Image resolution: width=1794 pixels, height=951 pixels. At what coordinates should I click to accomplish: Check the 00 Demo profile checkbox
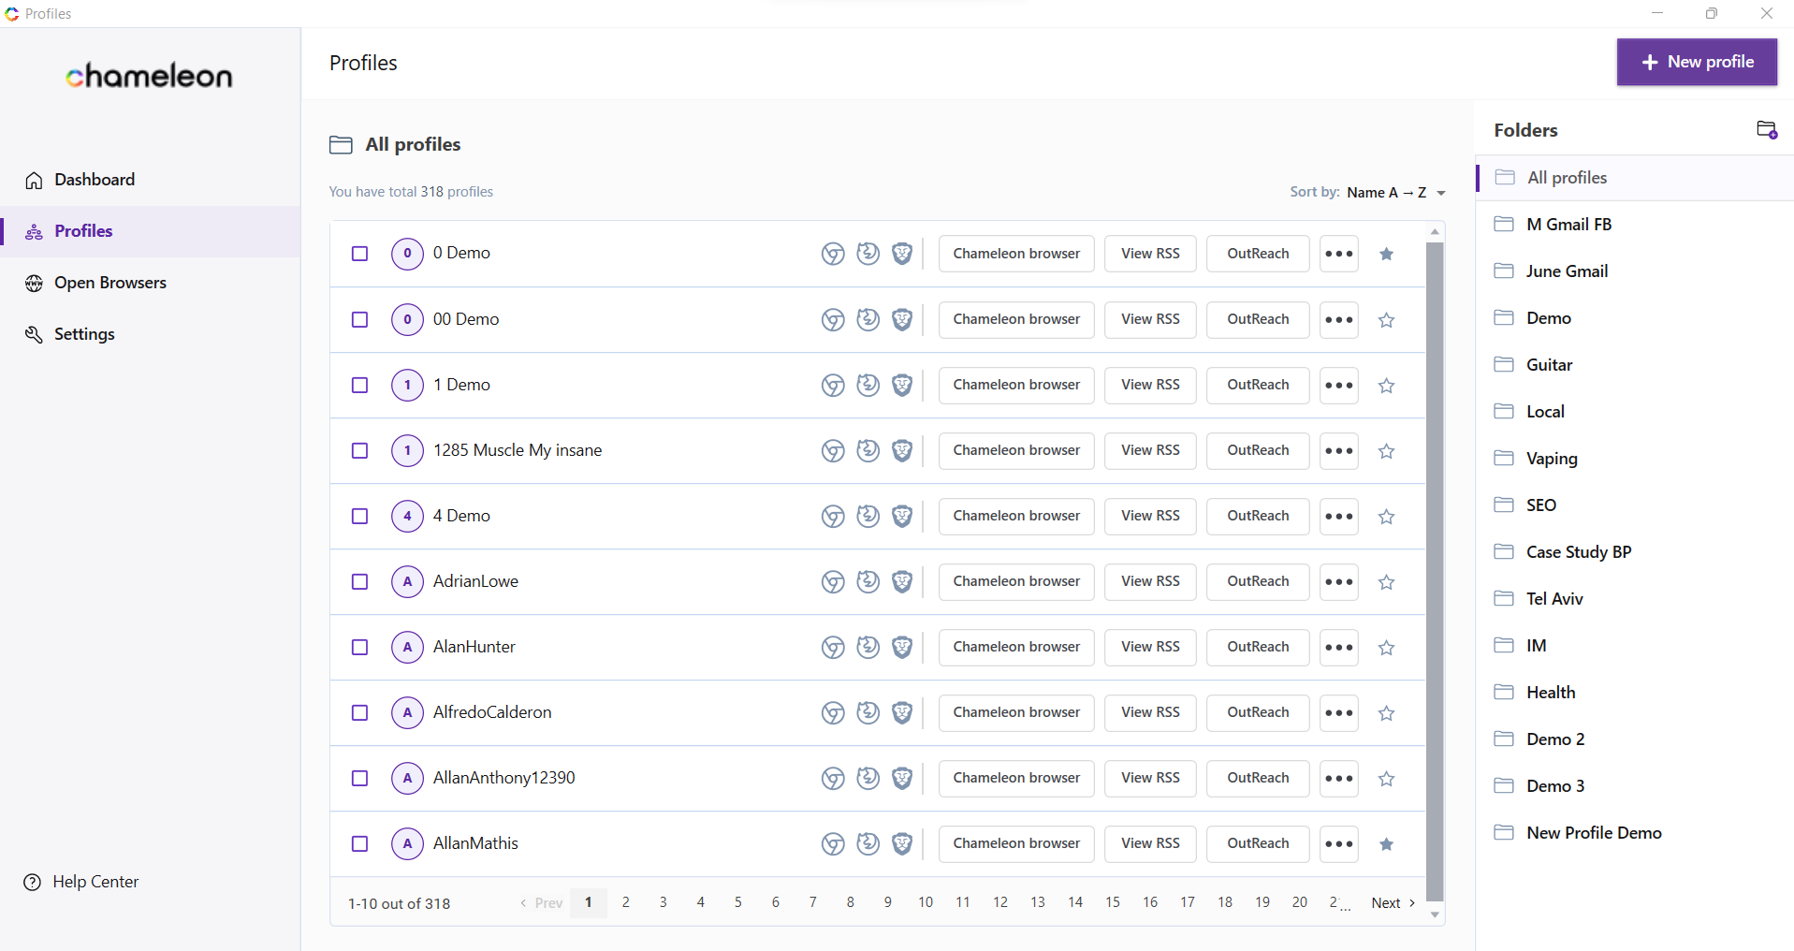click(359, 319)
